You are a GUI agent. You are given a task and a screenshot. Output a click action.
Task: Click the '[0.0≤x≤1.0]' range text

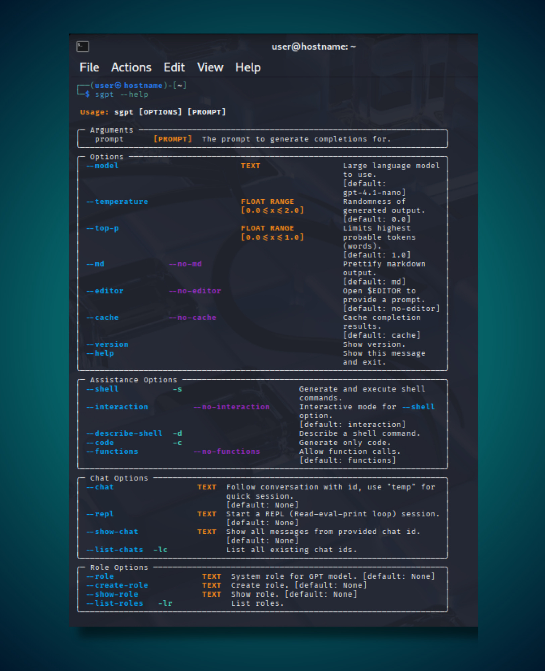click(x=272, y=237)
